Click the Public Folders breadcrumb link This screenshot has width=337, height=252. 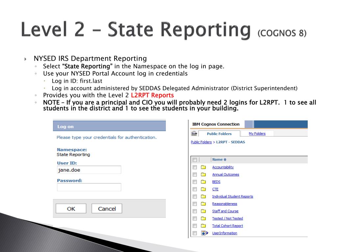tap(201, 142)
